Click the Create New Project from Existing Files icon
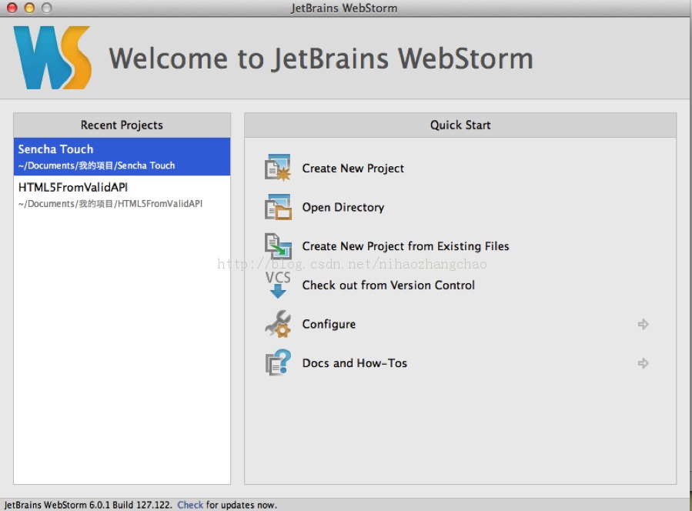This screenshot has width=692, height=511. tap(278, 245)
